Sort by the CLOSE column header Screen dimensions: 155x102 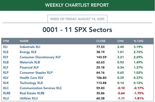[101, 41]
